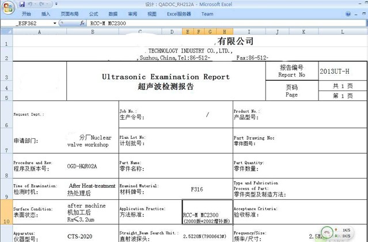Click the Name Box showing _ESF362
The width and height of the screenshot is (368, 242).
click(x=29, y=24)
